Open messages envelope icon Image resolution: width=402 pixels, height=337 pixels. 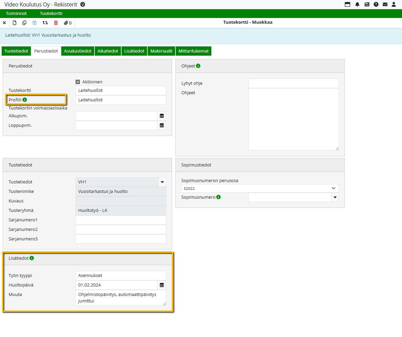coord(385,4)
